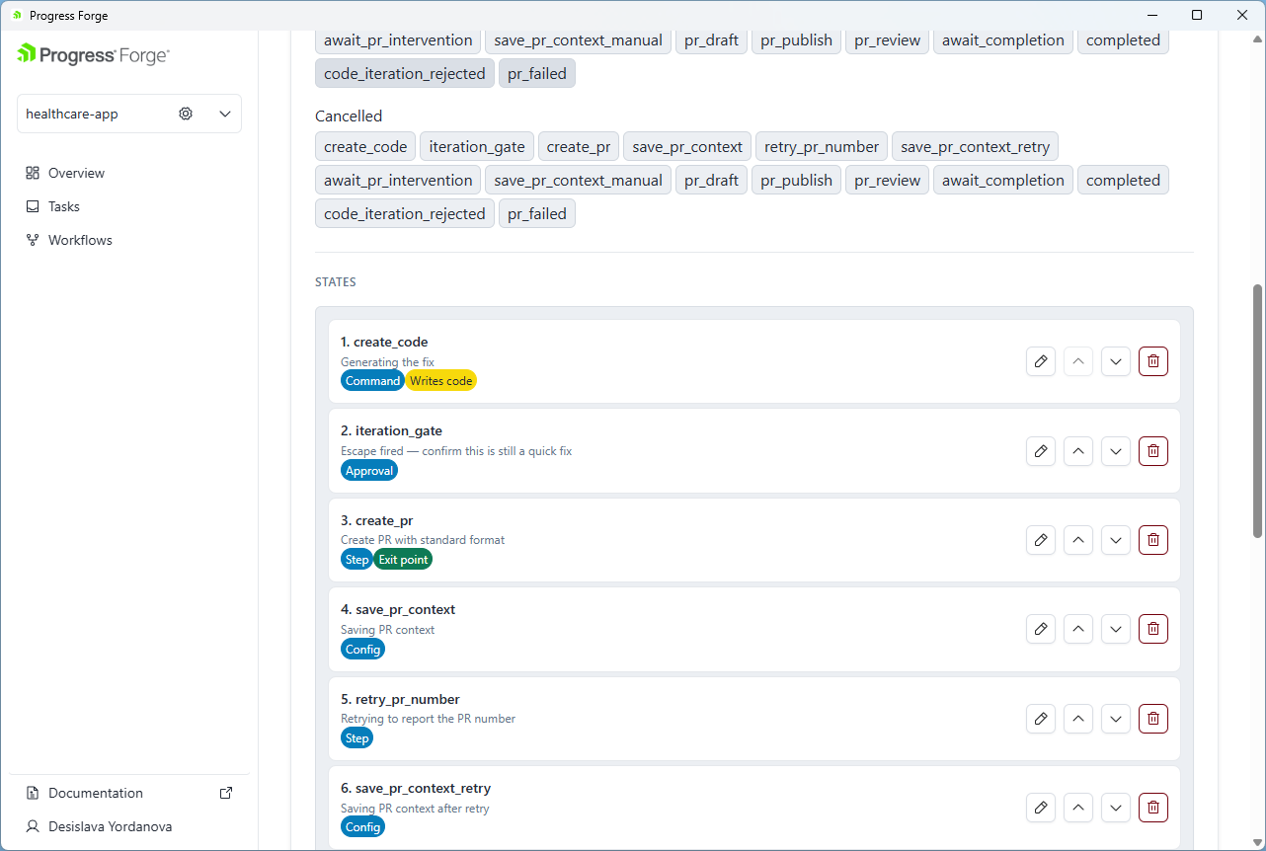Move create_pr state up

1078,540
